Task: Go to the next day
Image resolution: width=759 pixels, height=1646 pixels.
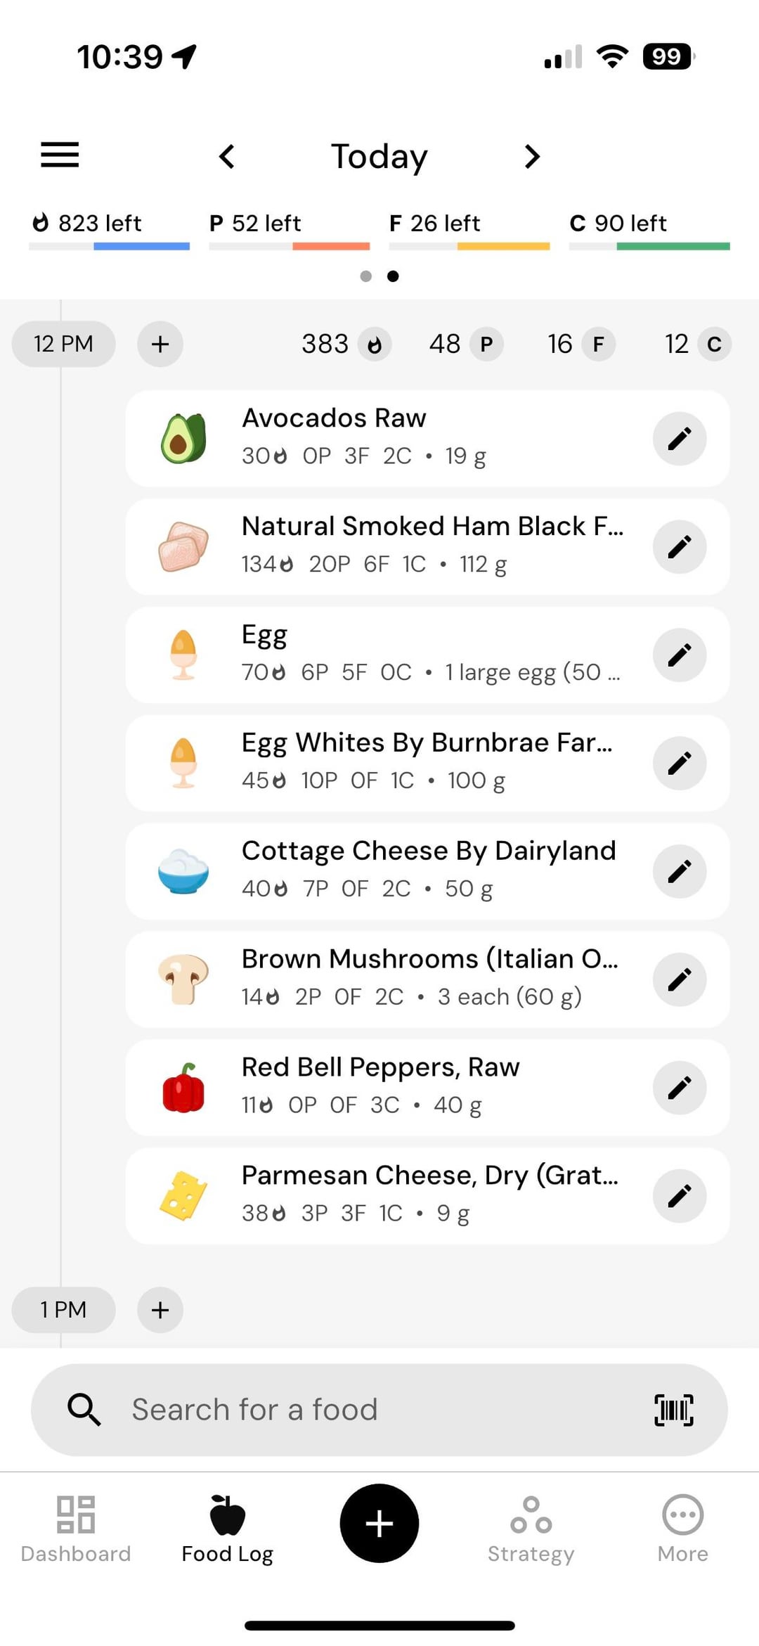Action: pyautogui.click(x=532, y=156)
